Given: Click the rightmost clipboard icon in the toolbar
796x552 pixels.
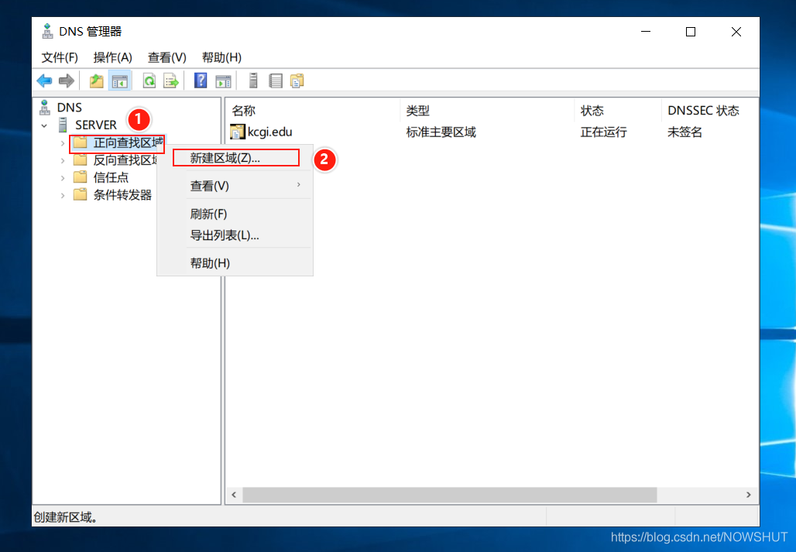Looking at the screenshot, I should 297,80.
